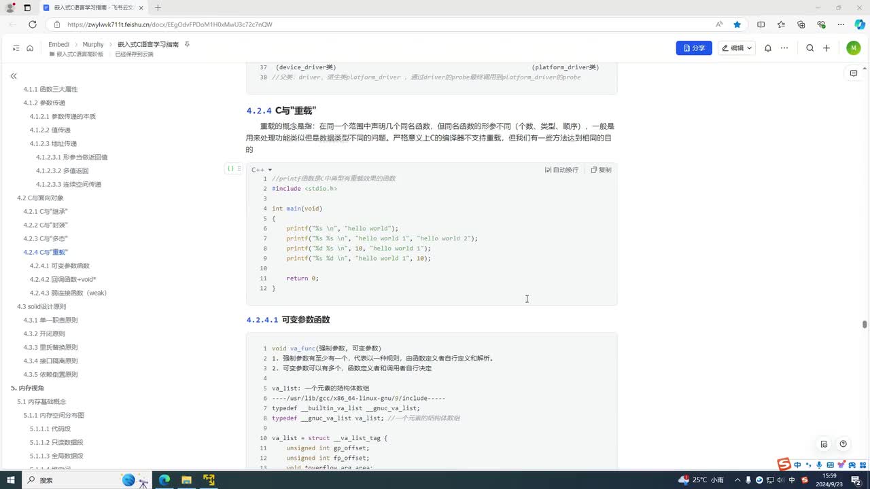Click the document info icon near help
This screenshot has width=870, height=489.
point(824,444)
